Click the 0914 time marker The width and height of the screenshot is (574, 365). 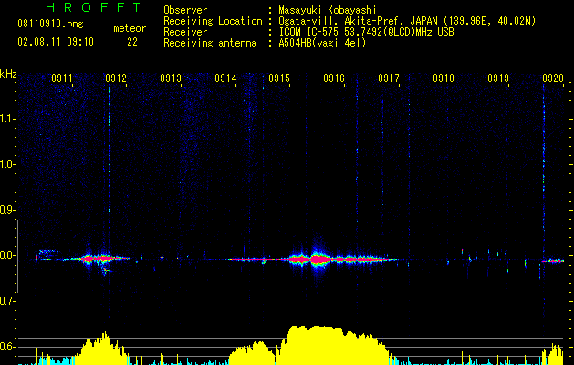coord(225,78)
